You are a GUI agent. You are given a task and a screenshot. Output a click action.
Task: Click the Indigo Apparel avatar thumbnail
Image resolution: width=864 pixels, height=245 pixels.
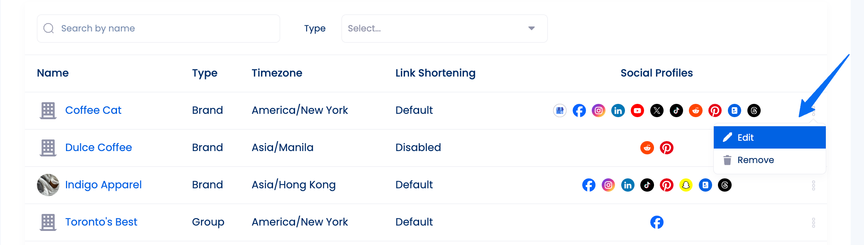tap(48, 185)
